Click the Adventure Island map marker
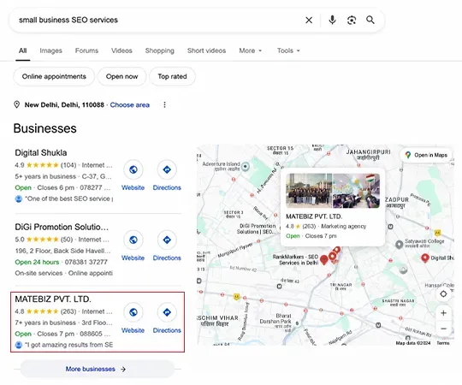Viewport: 462px width, 385px height. 246,167
